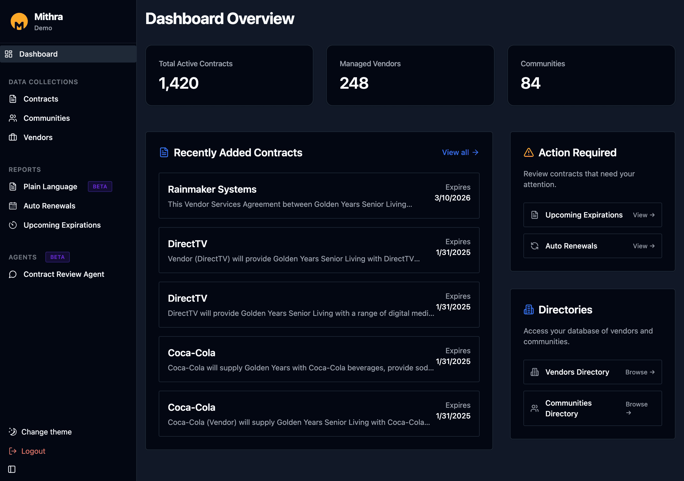
Task: Click the Contracts document icon in sidebar
Action: (x=13, y=99)
